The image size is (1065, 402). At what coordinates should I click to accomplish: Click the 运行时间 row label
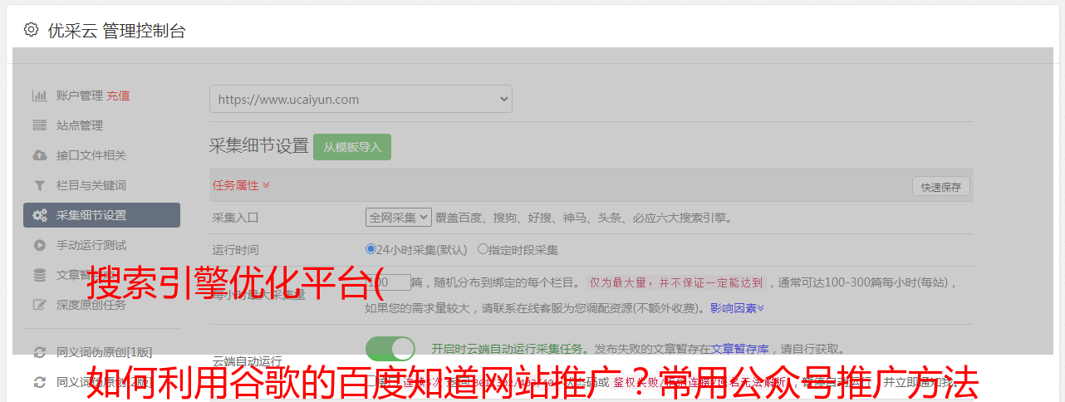point(236,249)
